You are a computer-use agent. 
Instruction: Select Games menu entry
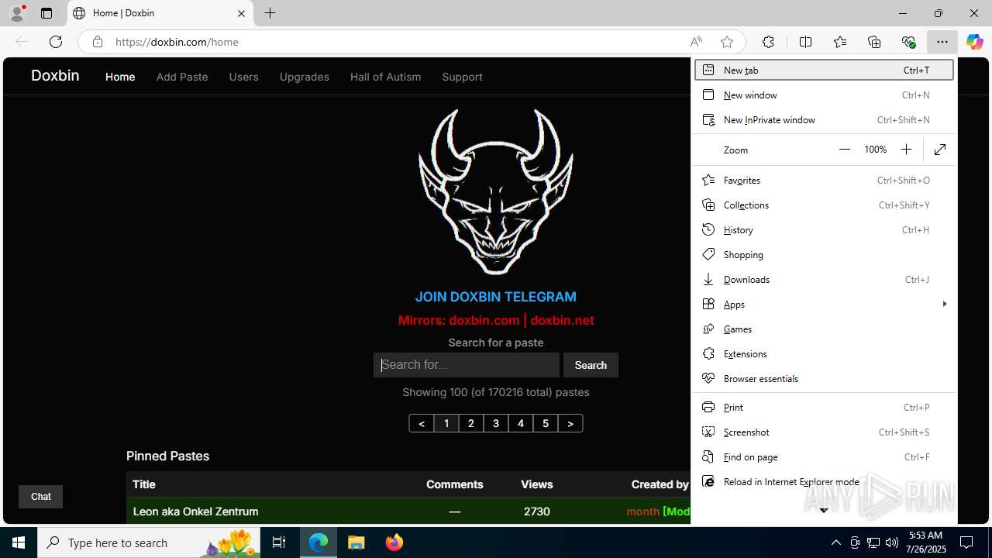coord(824,329)
